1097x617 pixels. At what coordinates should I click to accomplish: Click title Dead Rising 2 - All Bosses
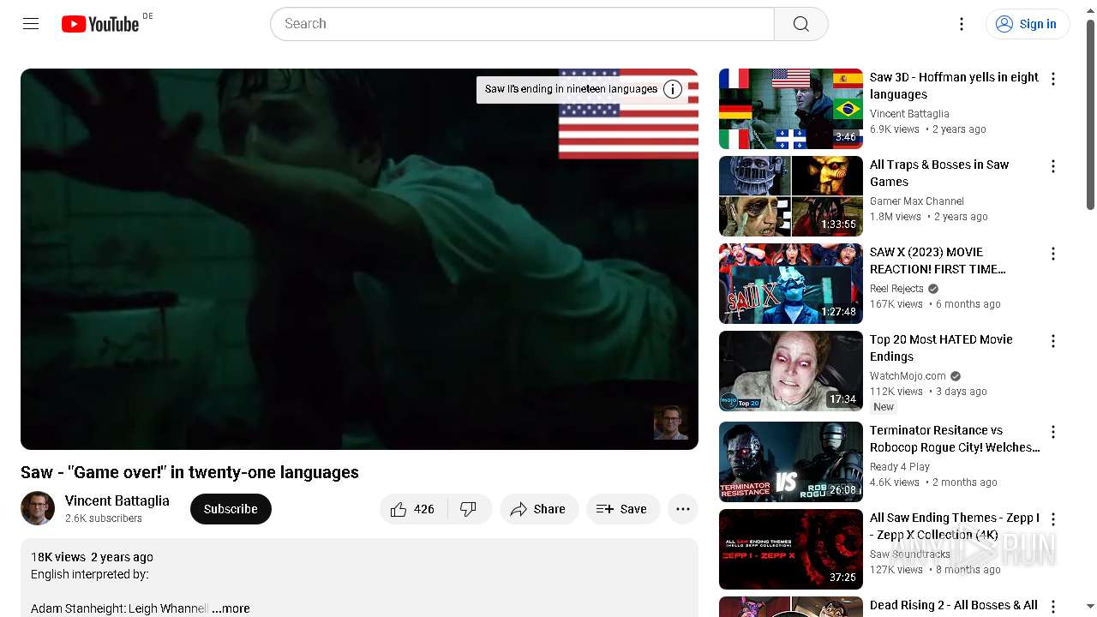pyautogui.click(x=954, y=605)
